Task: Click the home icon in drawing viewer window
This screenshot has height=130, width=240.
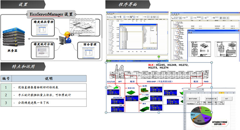Action: (x=189, y=32)
